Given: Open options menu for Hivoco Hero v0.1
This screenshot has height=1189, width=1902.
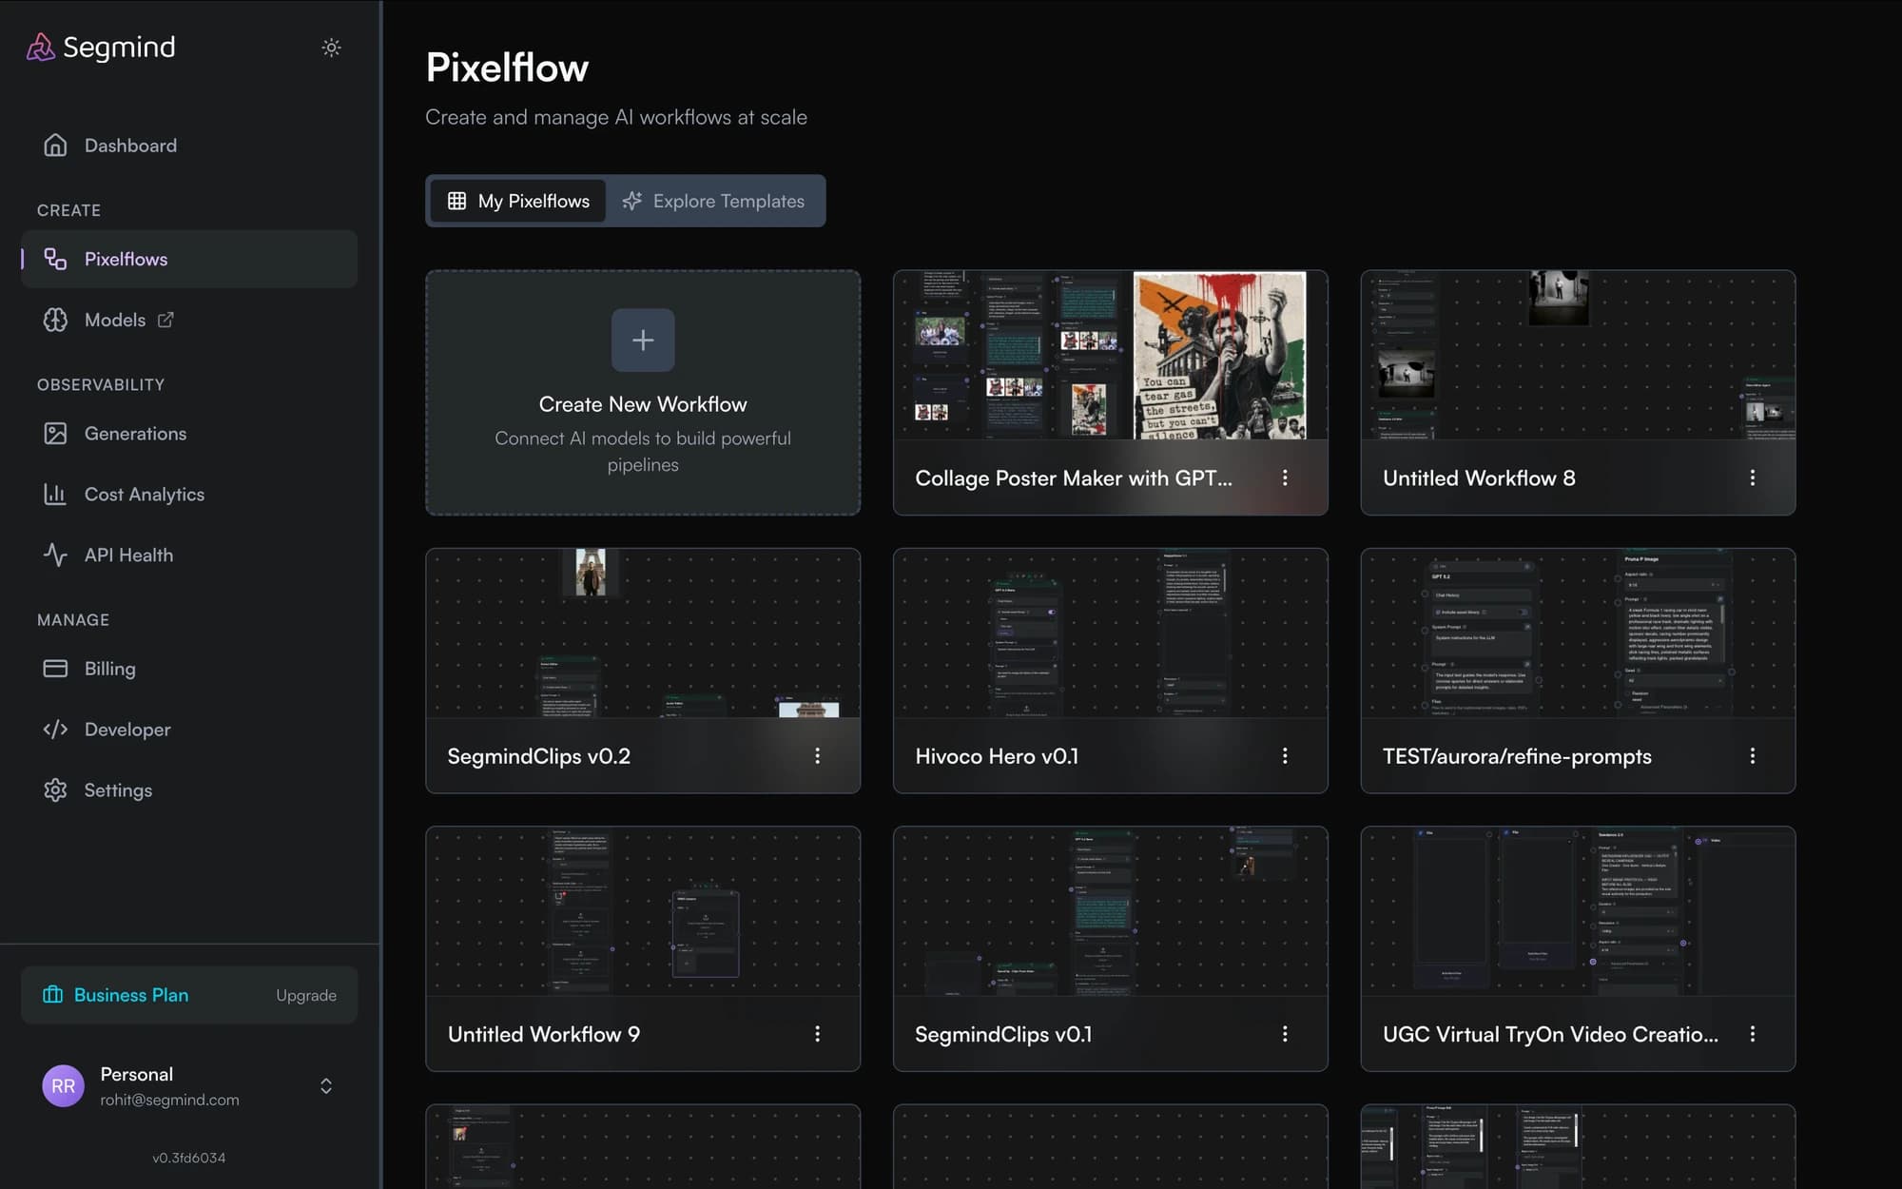Looking at the screenshot, I should tap(1285, 755).
